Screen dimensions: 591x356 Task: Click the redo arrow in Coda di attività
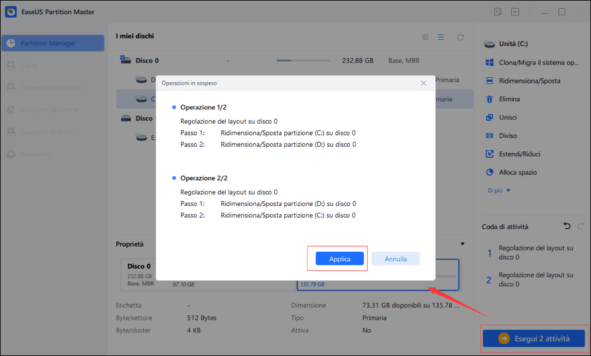[x=581, y=226]
